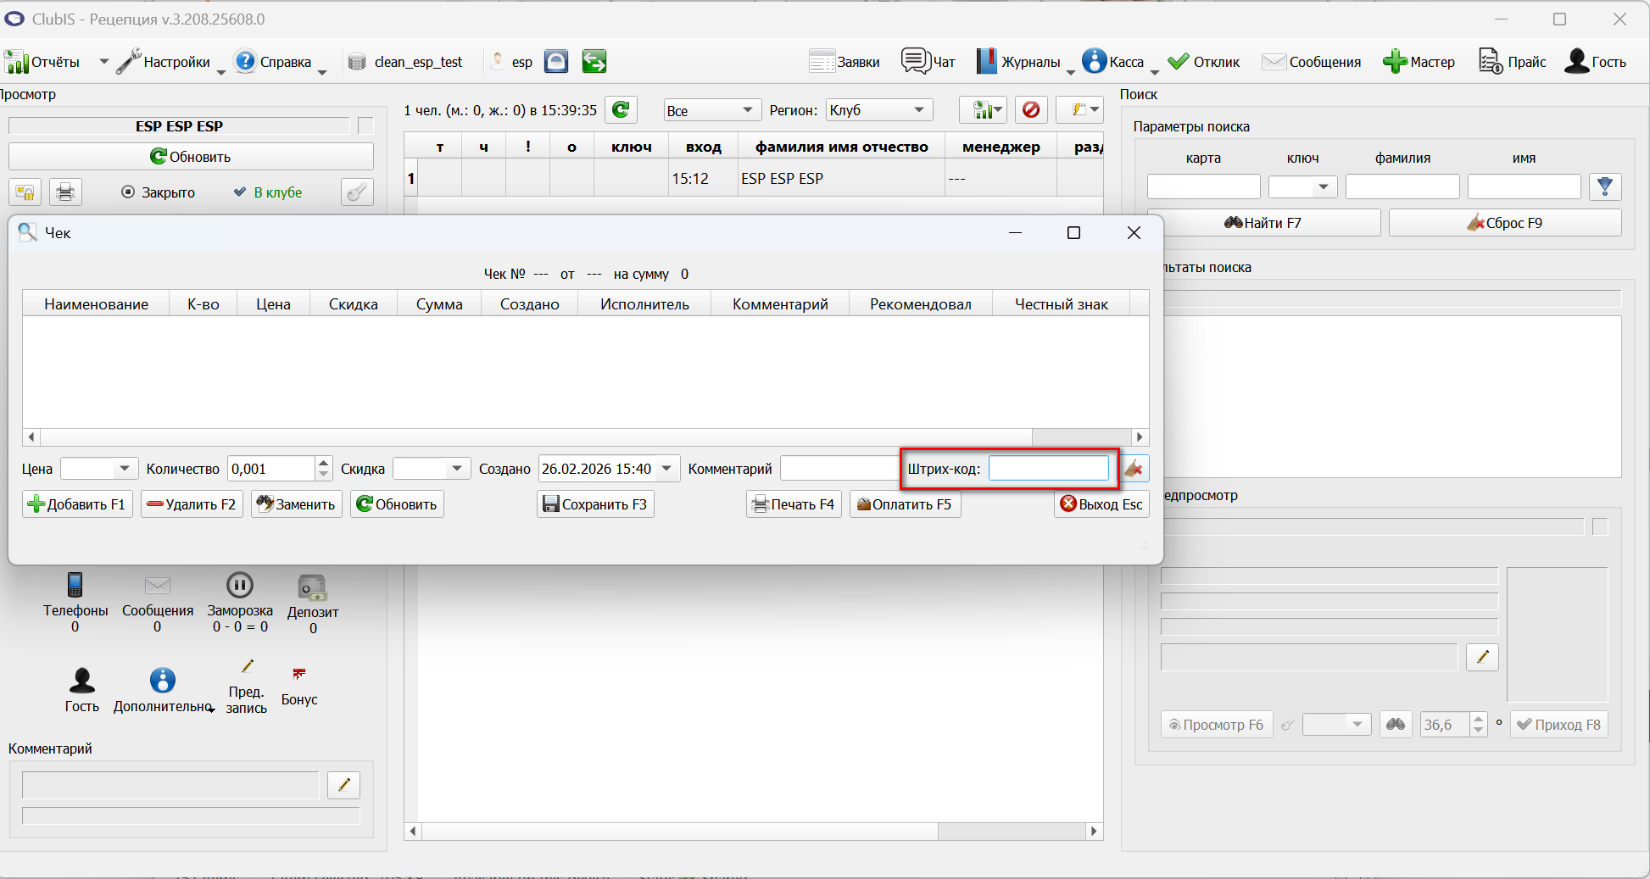
Task: Click the Оплатить F5 button
Action: pyautogui.click(x=905, y=504)
